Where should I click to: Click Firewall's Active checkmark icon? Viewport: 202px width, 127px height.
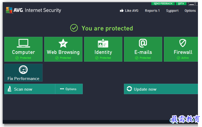click(x=178, y=58)
